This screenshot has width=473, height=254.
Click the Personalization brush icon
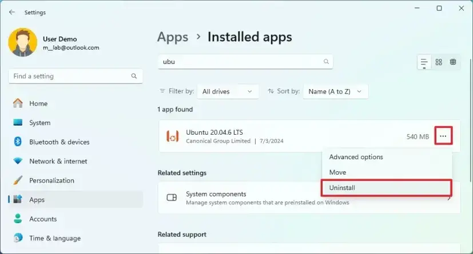(18, 180)
